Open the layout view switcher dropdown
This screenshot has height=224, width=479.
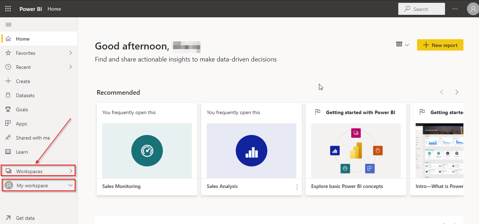pos(402,45)
